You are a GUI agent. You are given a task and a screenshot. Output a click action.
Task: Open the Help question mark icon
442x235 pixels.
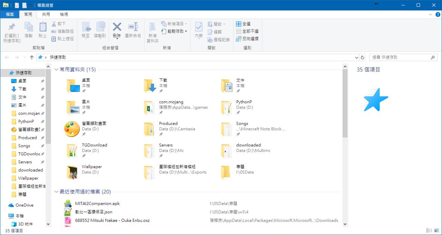(438, 14)
